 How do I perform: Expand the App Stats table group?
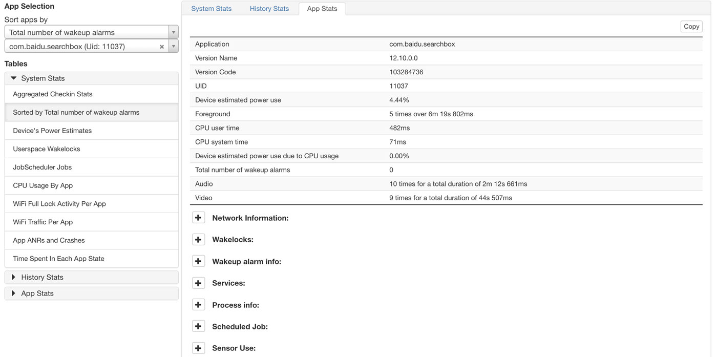click(14, 293)
